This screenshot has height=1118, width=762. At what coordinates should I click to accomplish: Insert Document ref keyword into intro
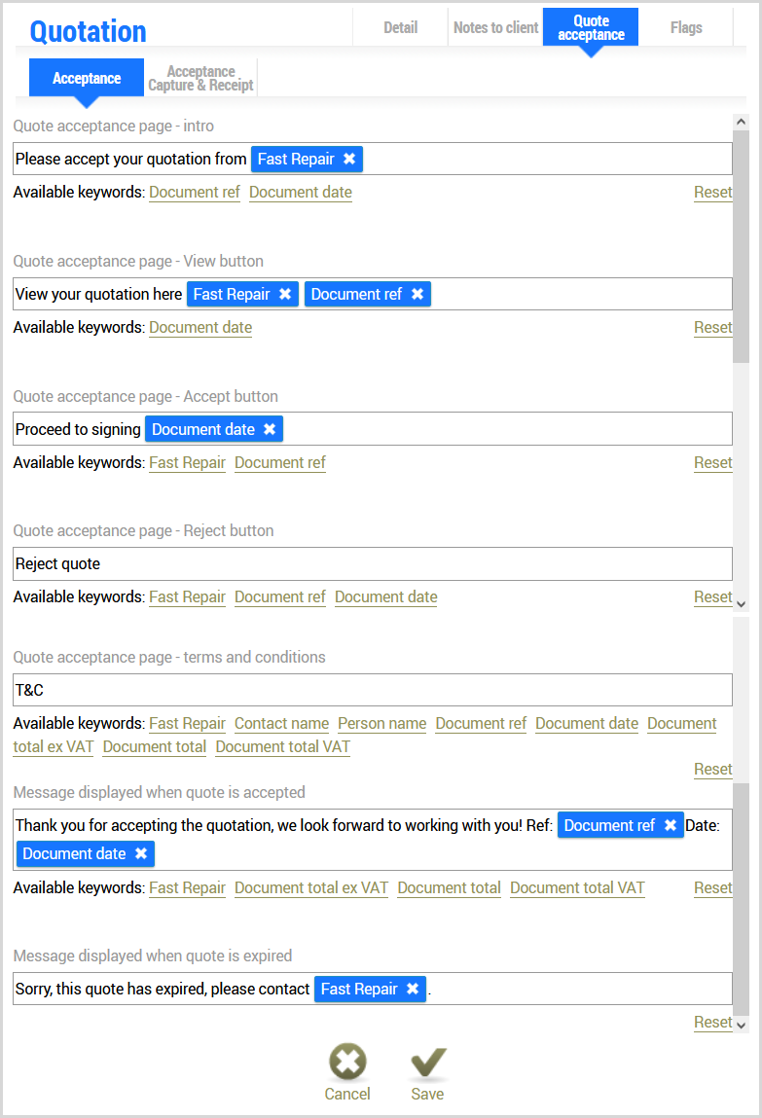194,193
